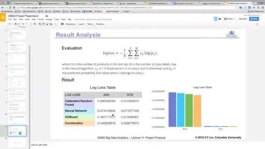The width and height of the screenshot is (265, 149).
Task: Click the bookmark star in the address bar
Action: [236, 7]
